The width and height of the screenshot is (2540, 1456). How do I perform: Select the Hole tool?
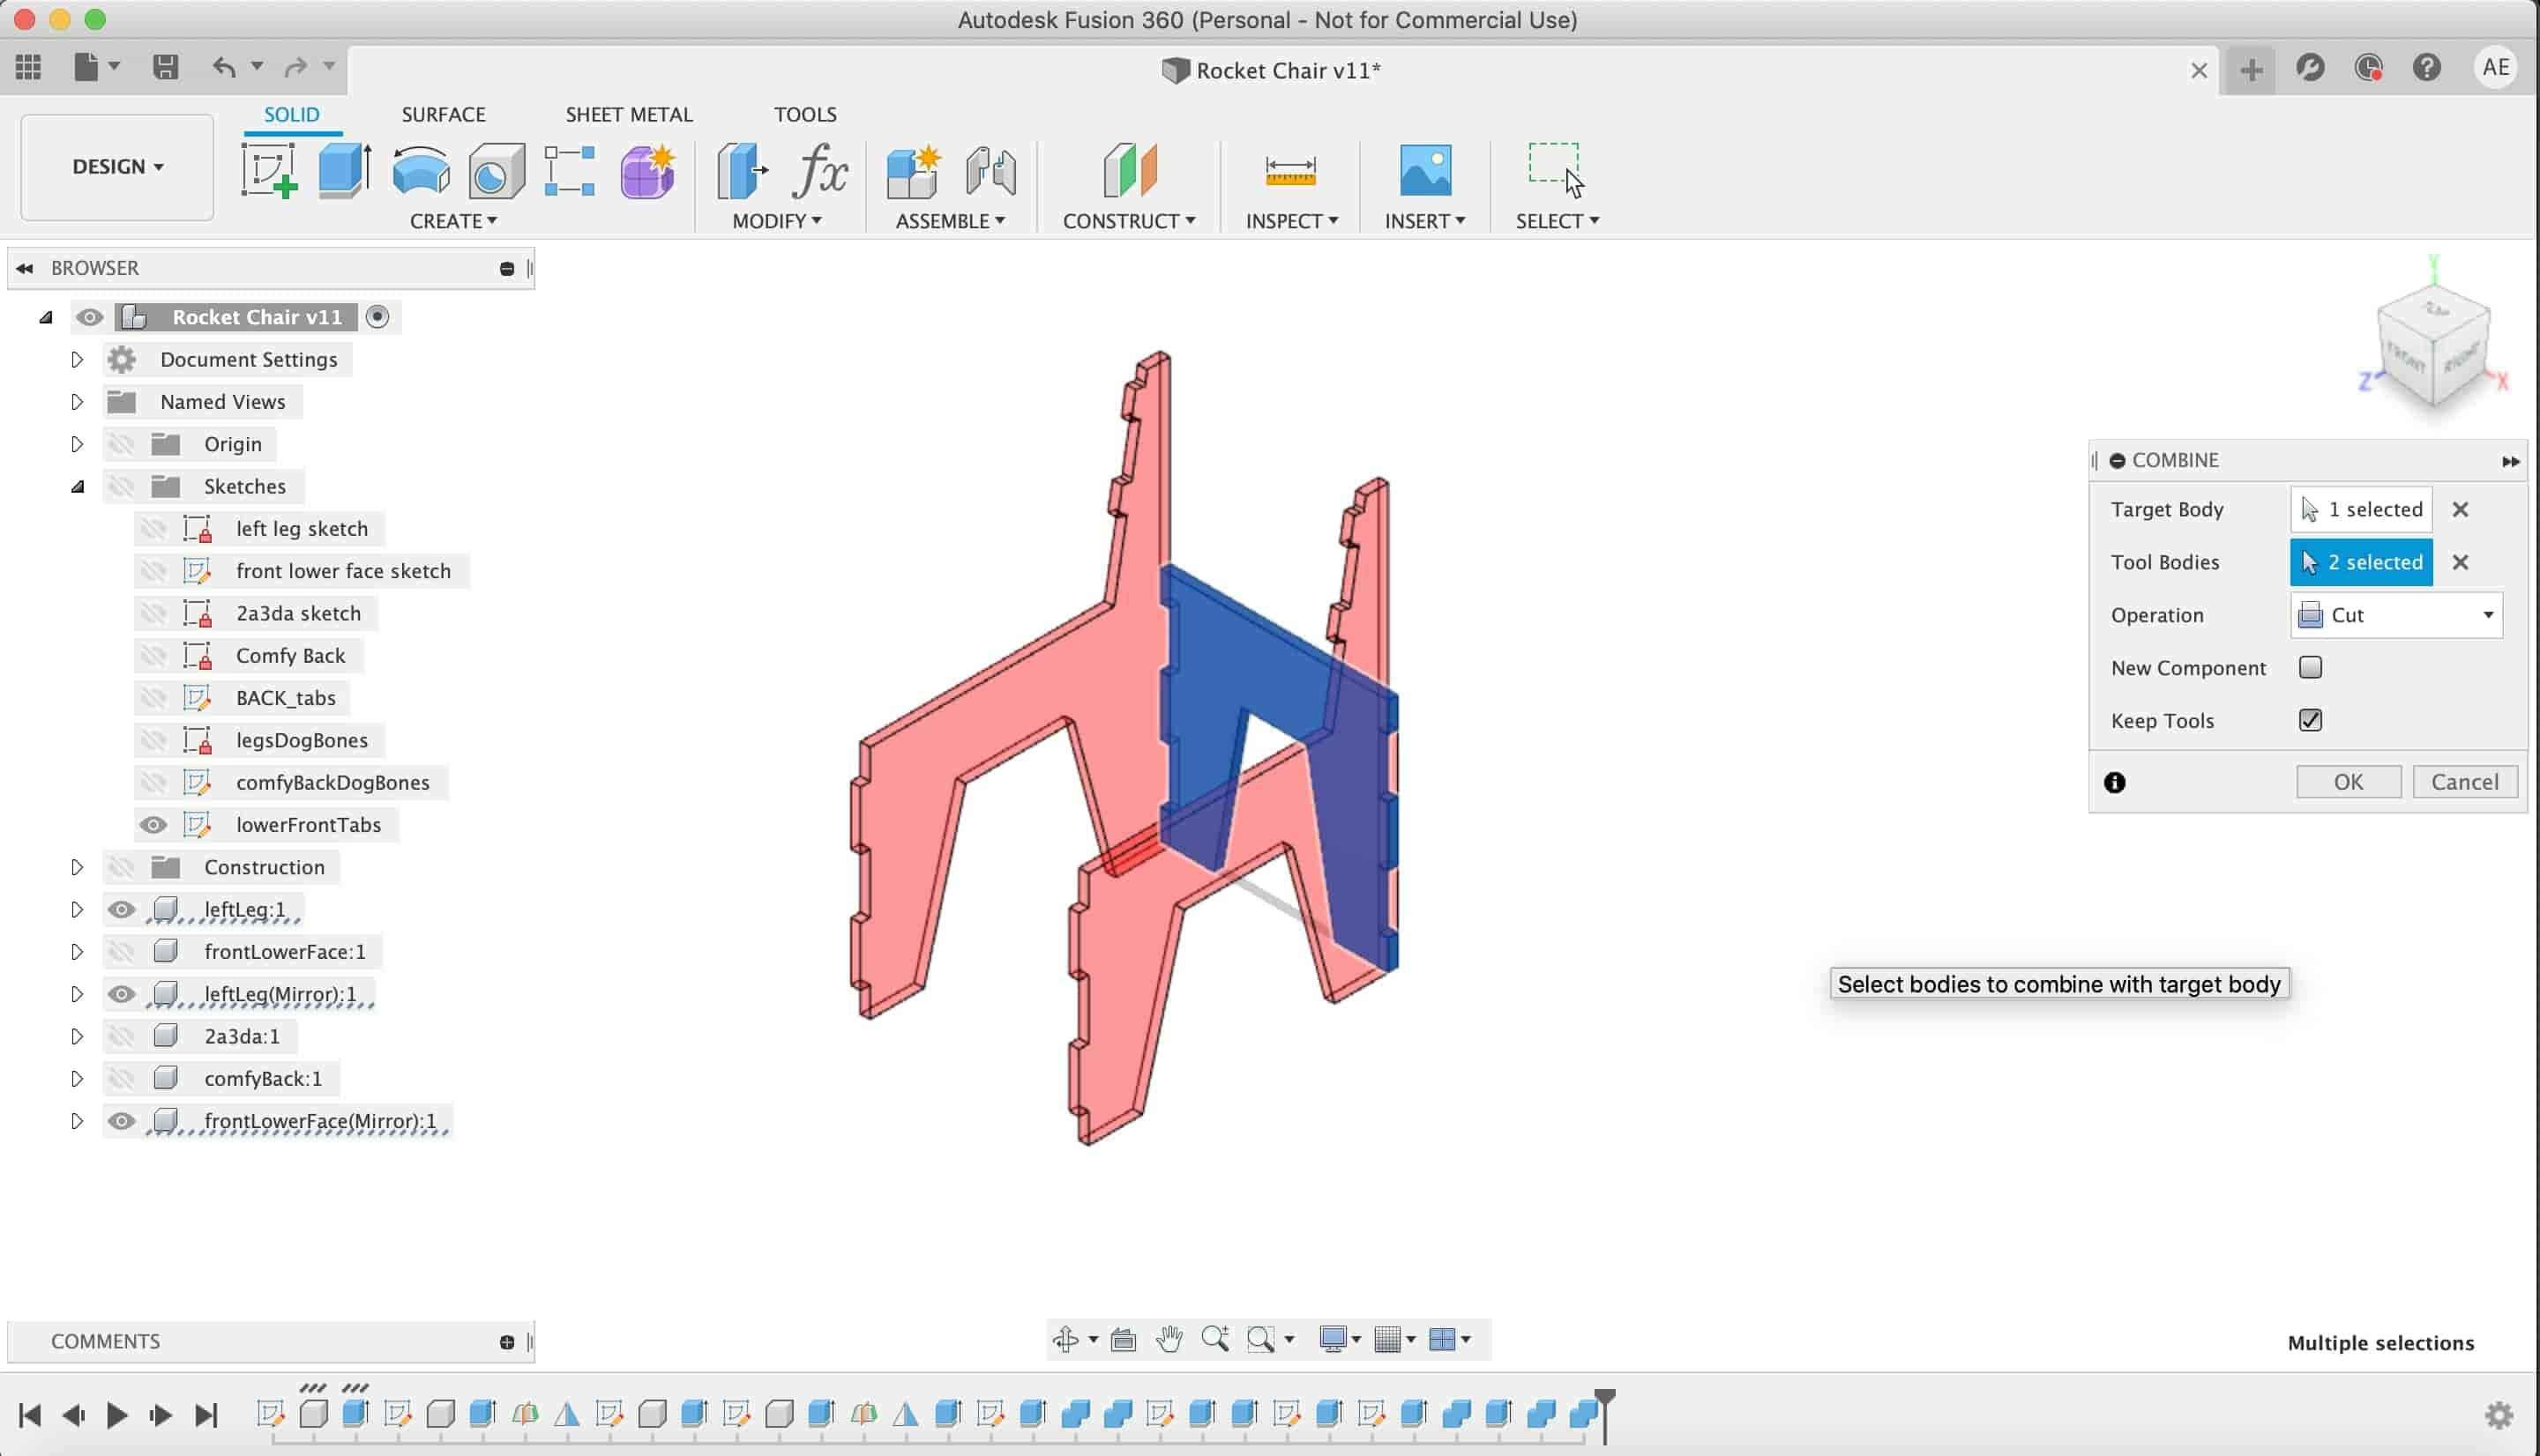tap(497, 170)
